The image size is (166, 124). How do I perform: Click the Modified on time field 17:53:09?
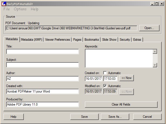[x=110, y=91]
